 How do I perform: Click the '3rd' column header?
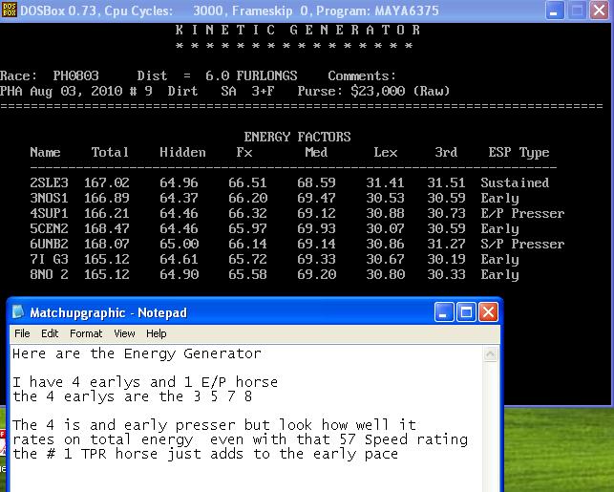[x=446, y=152]
